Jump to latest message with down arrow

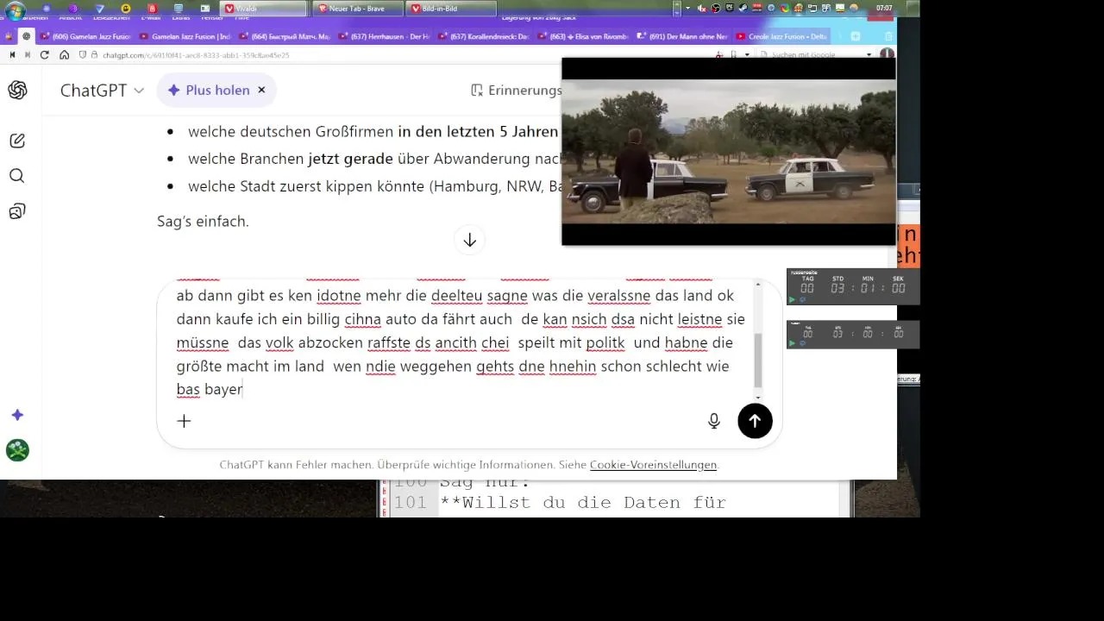click(469, 240)
